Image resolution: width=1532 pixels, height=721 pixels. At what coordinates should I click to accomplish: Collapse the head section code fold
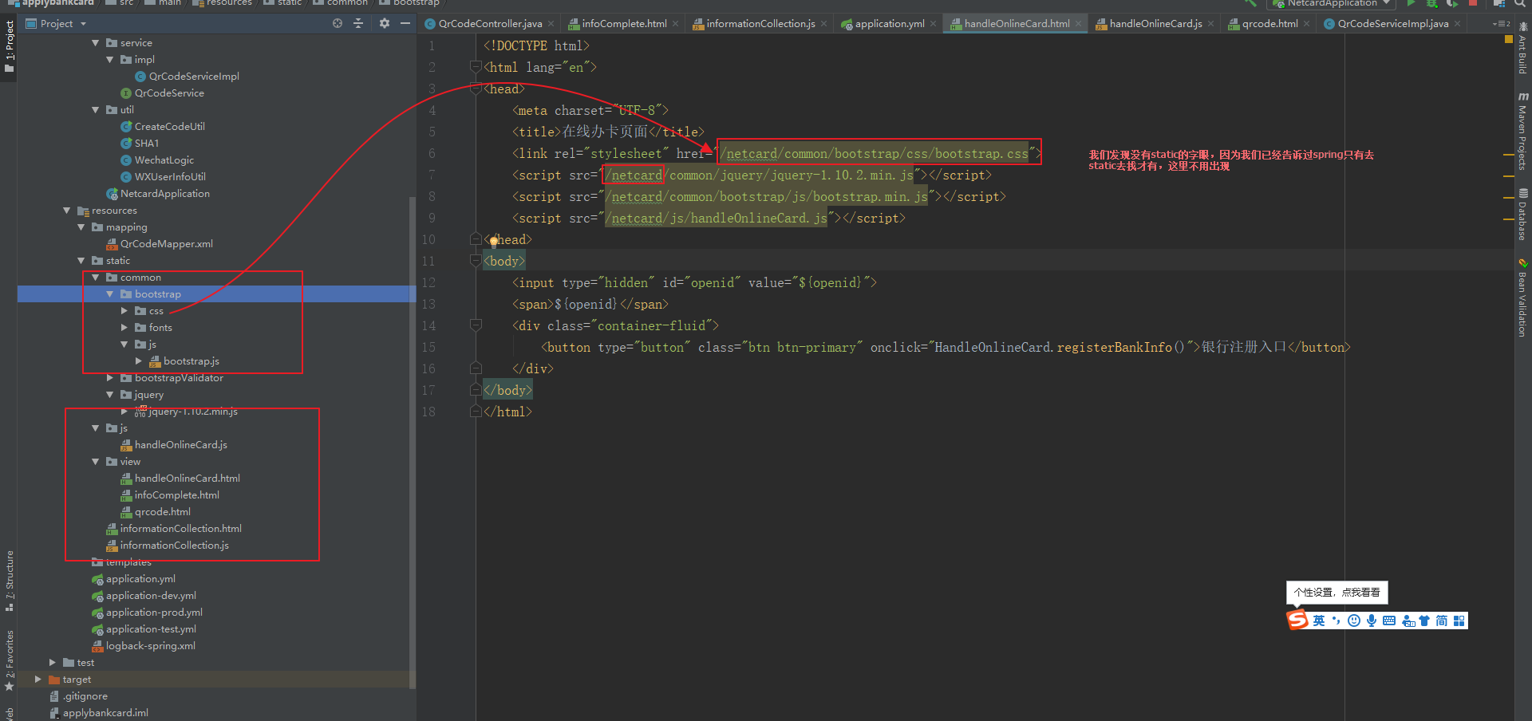pos(476,89)
